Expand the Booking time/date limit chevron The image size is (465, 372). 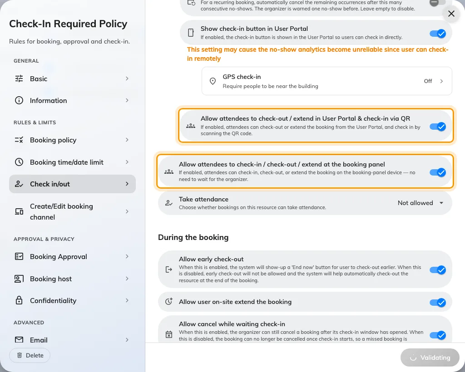coord(127,162)
